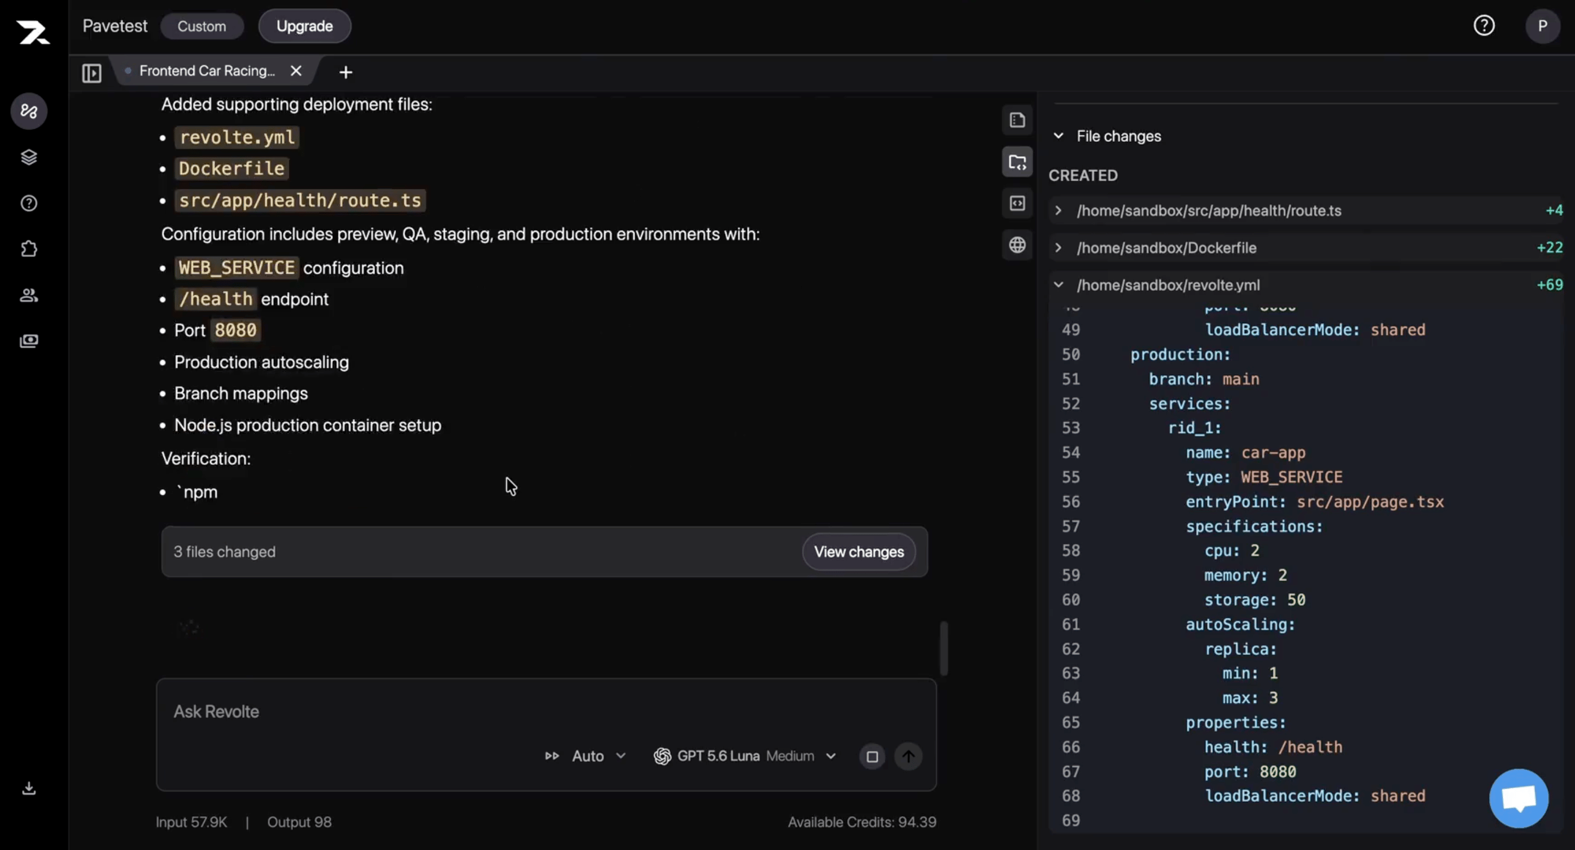Click the send arrow-up button
1575x850 pixels.
click(x=909, y=756)
